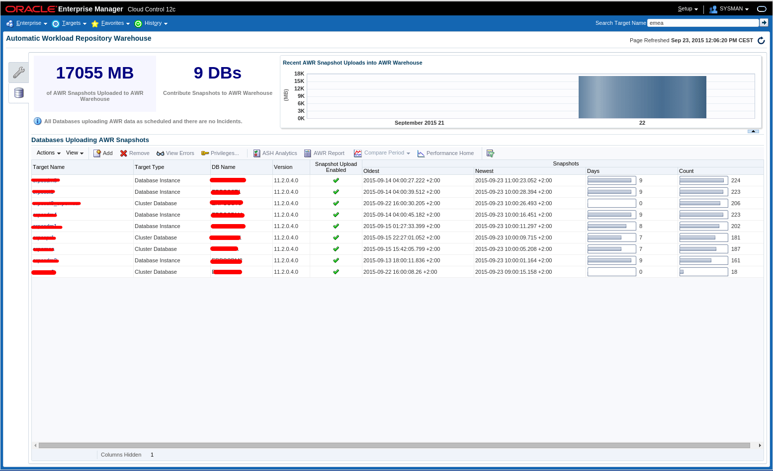Screen dimensions: 773x471
Task: Click the horizontal scrollbar below the table
Action: (x=394, y=445)
